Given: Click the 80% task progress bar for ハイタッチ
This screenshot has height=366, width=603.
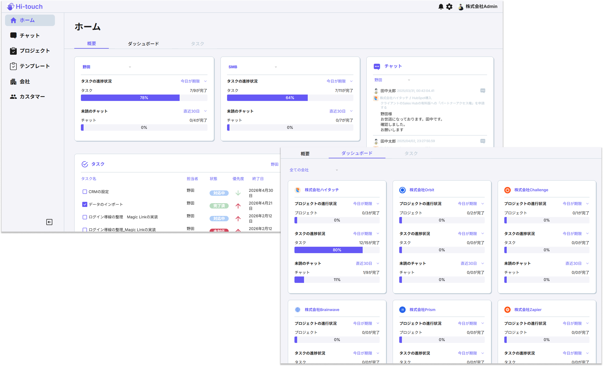Looking at the screenshot, I should coord(337,250).
